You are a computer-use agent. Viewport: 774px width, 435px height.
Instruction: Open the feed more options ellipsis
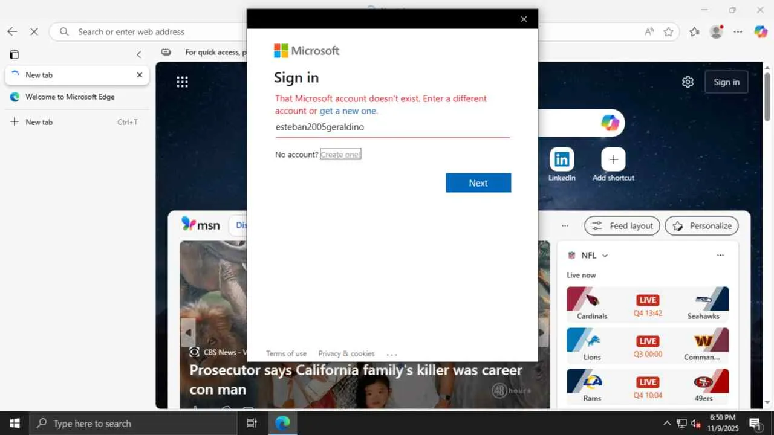point(565,225)
